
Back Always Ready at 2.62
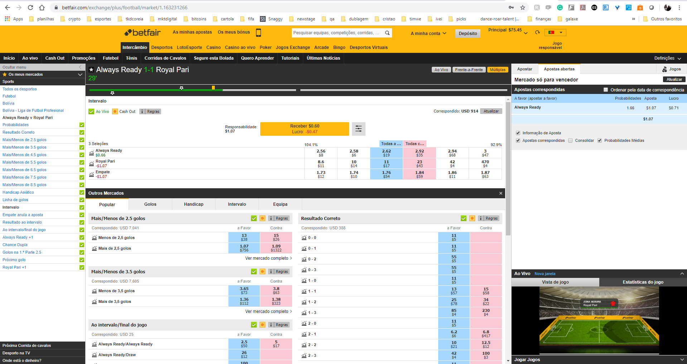[386, 153]
